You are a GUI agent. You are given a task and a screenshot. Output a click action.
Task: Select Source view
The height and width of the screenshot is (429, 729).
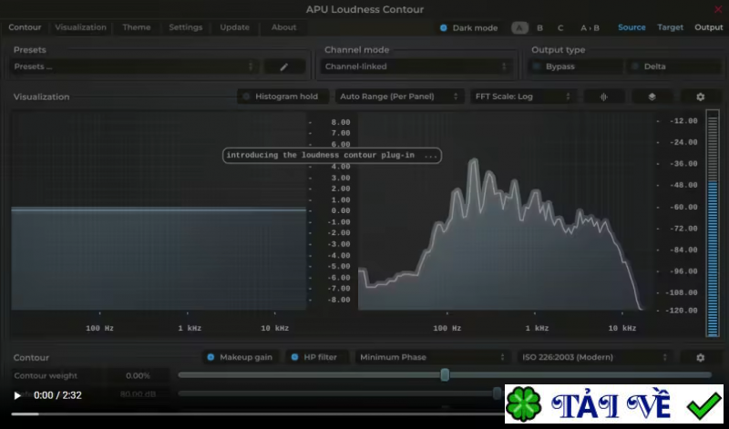631,27
